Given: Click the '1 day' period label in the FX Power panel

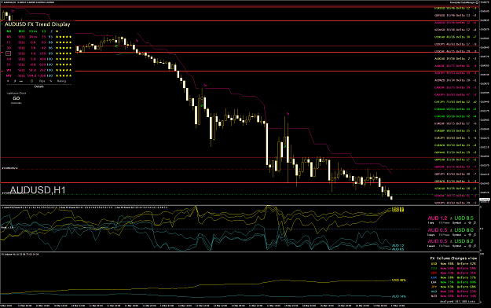Looking at the screenshot, I should click(431, 223).
